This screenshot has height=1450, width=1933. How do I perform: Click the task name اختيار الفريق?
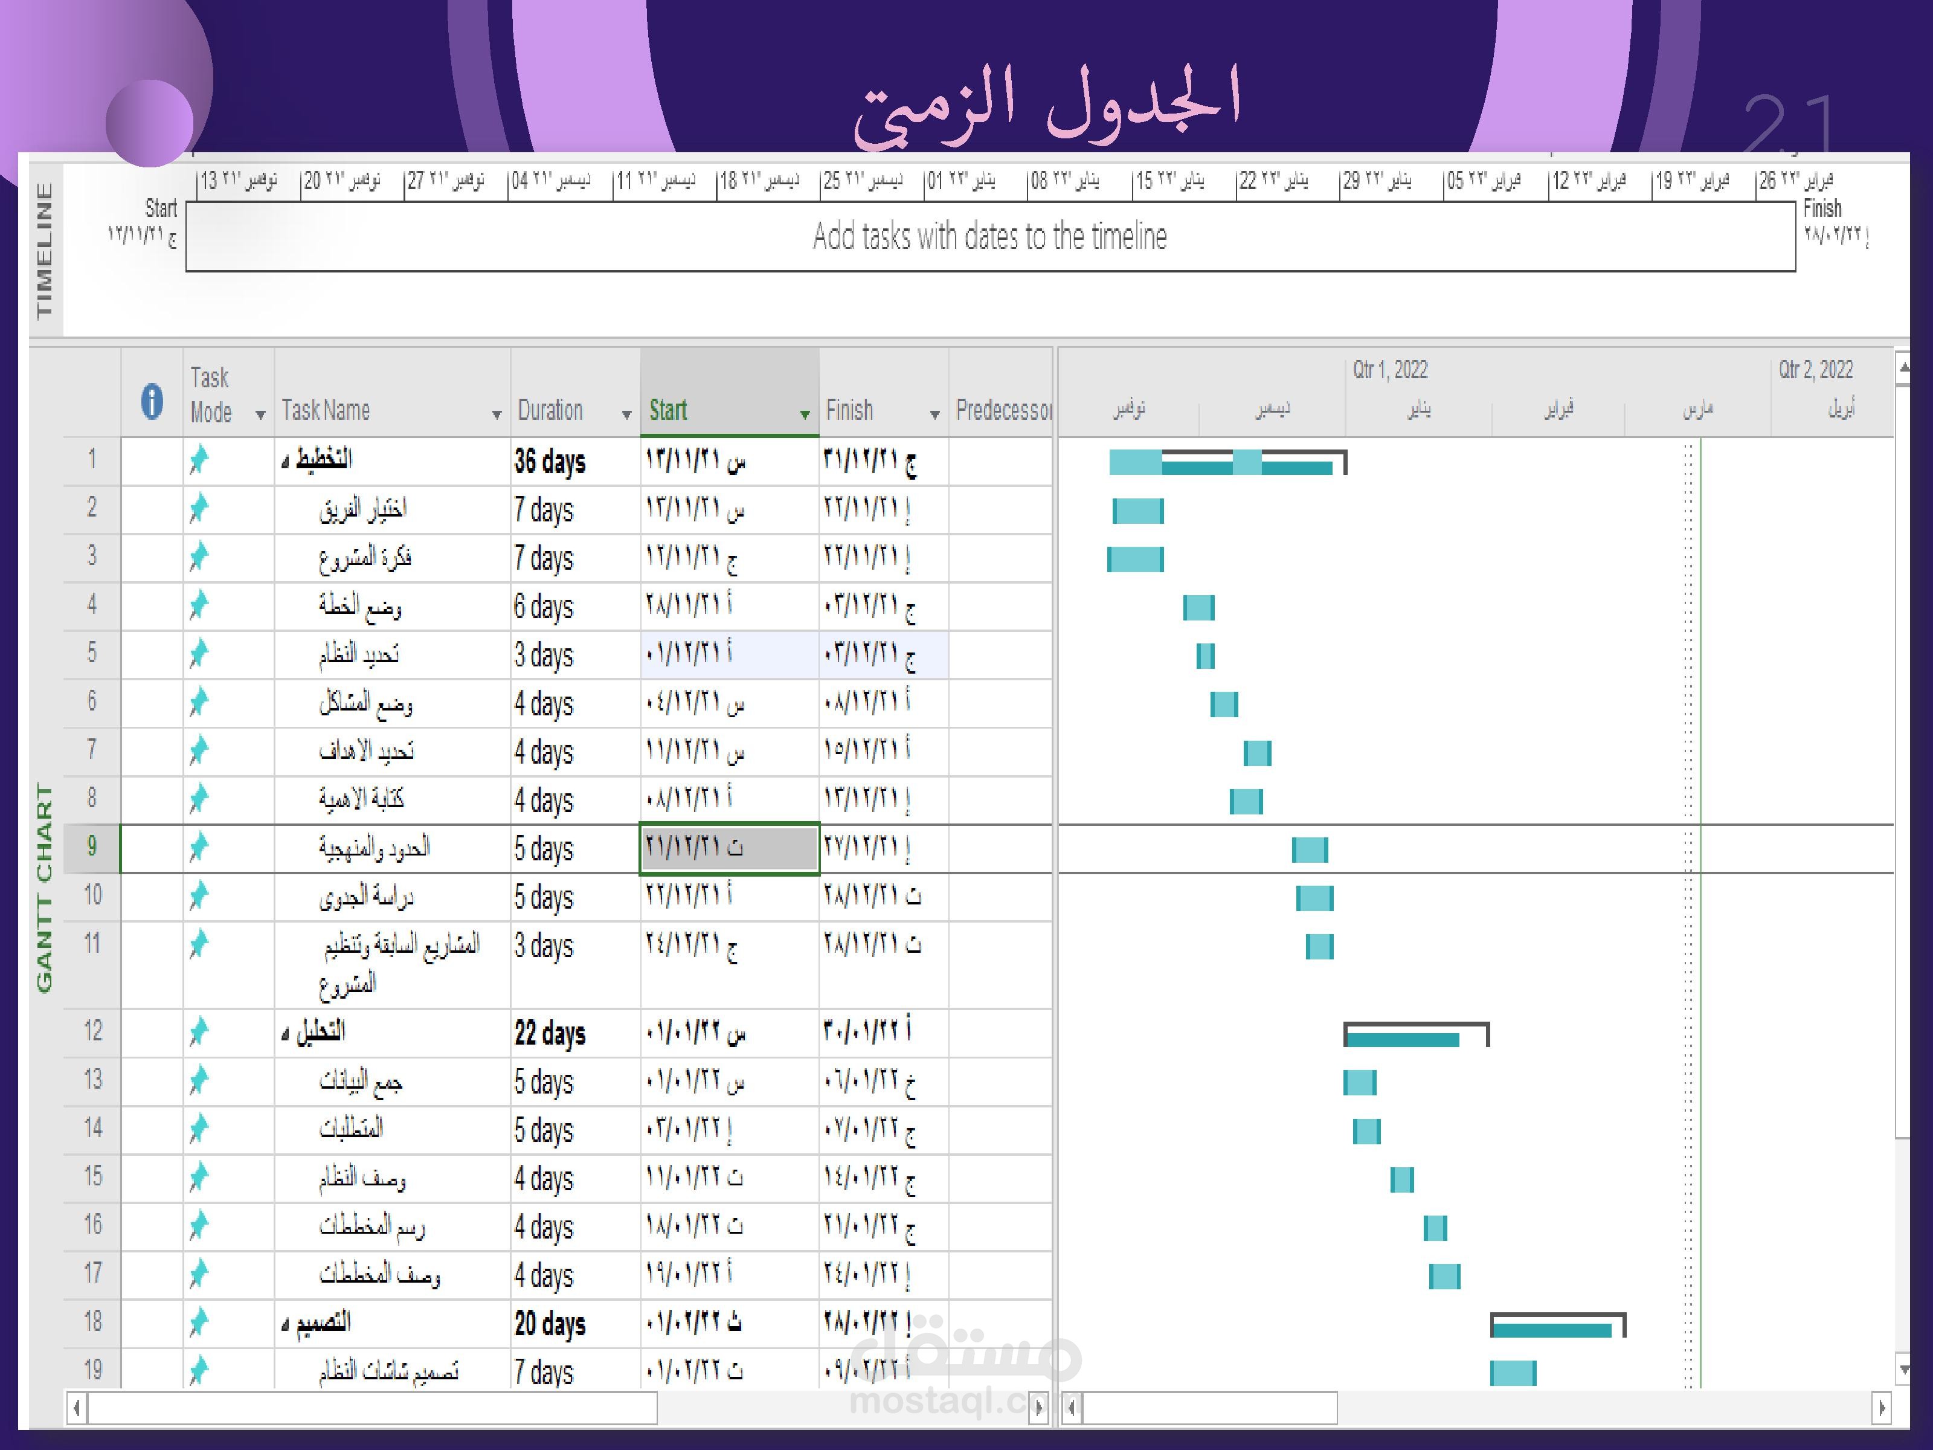pos(362,509)
